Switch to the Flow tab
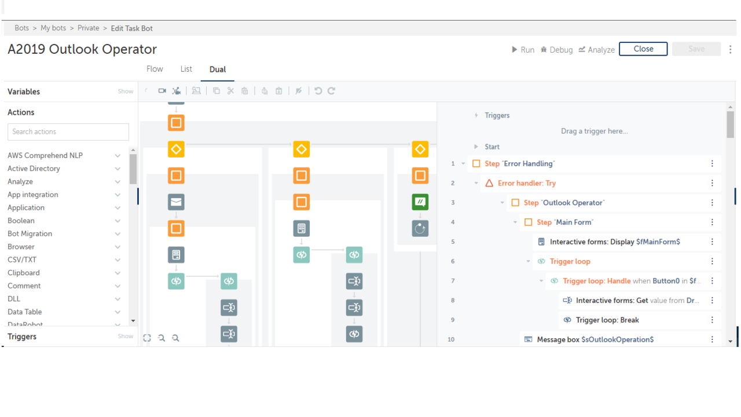The height and width of the screenshot is (417, 741). [x=155, y=69]
